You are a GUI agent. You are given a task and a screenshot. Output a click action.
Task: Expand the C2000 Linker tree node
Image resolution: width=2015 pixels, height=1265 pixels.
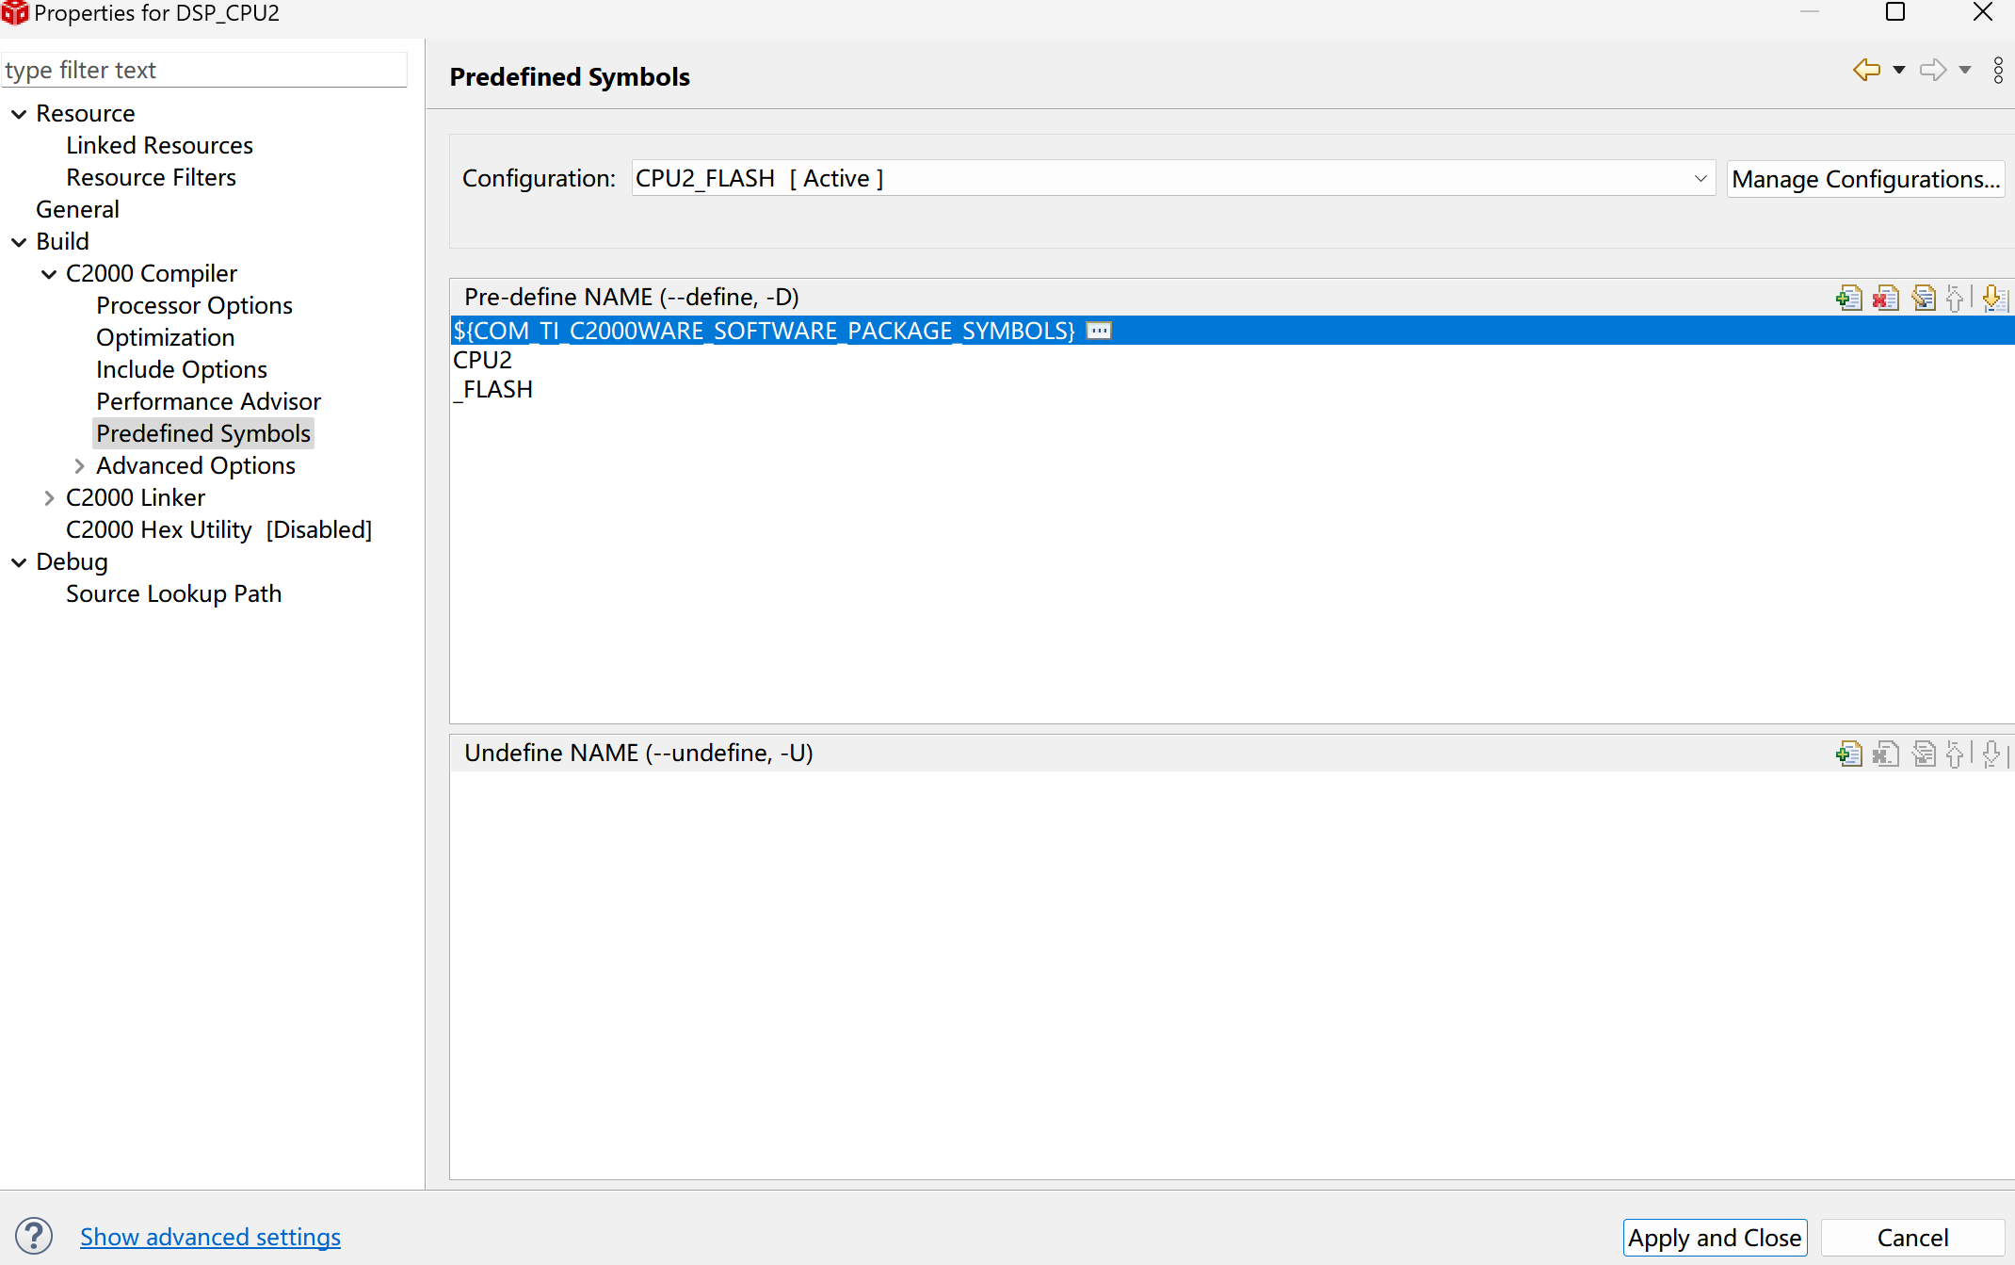click(x=50, y=497)
